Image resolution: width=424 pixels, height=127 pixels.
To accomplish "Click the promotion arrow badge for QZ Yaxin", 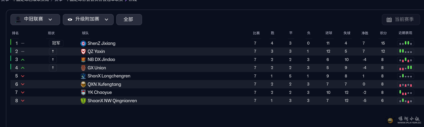I will coord(53,51).
